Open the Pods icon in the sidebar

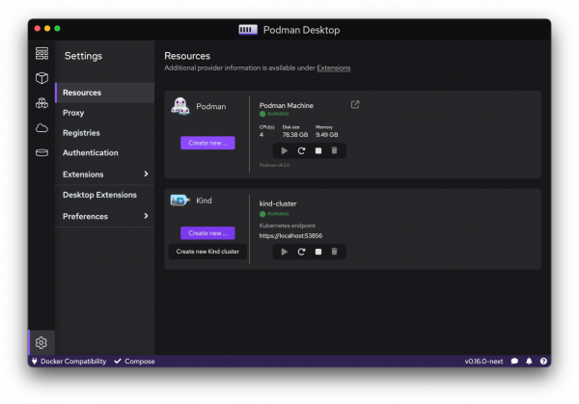41,103
